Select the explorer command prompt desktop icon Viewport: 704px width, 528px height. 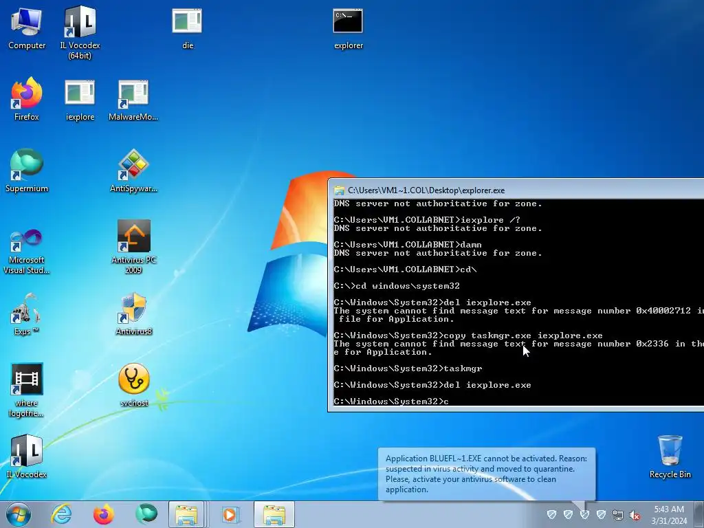click(x=348, y=27)
